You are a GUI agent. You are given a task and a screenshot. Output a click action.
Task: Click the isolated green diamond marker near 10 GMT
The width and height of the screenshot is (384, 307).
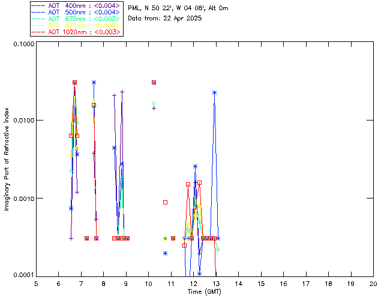coord(154,104)
